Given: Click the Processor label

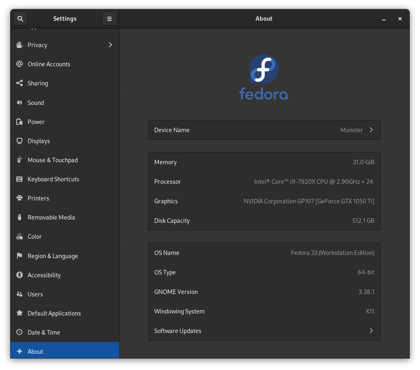Looking at the screenshot, I should [x=167, y=182].
